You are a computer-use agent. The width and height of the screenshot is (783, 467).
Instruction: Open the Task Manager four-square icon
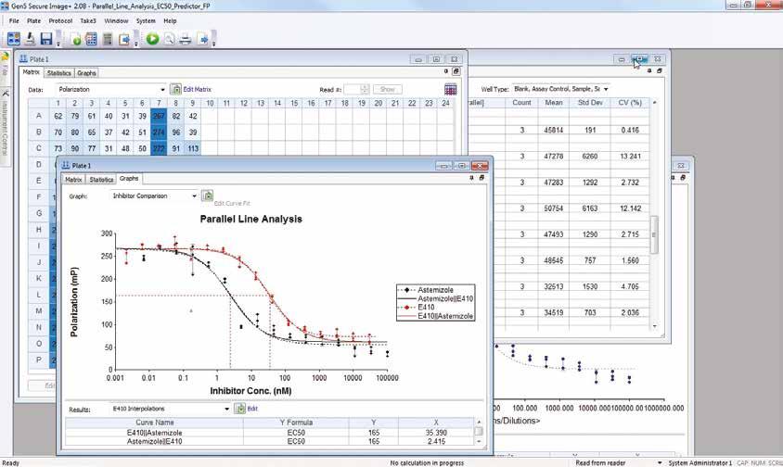point(14,39)
